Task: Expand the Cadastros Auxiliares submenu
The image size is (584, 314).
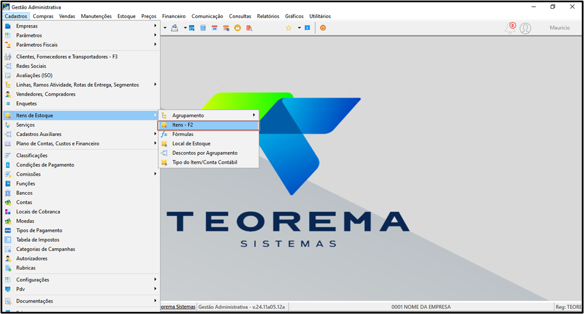Action: coord(155,134)
